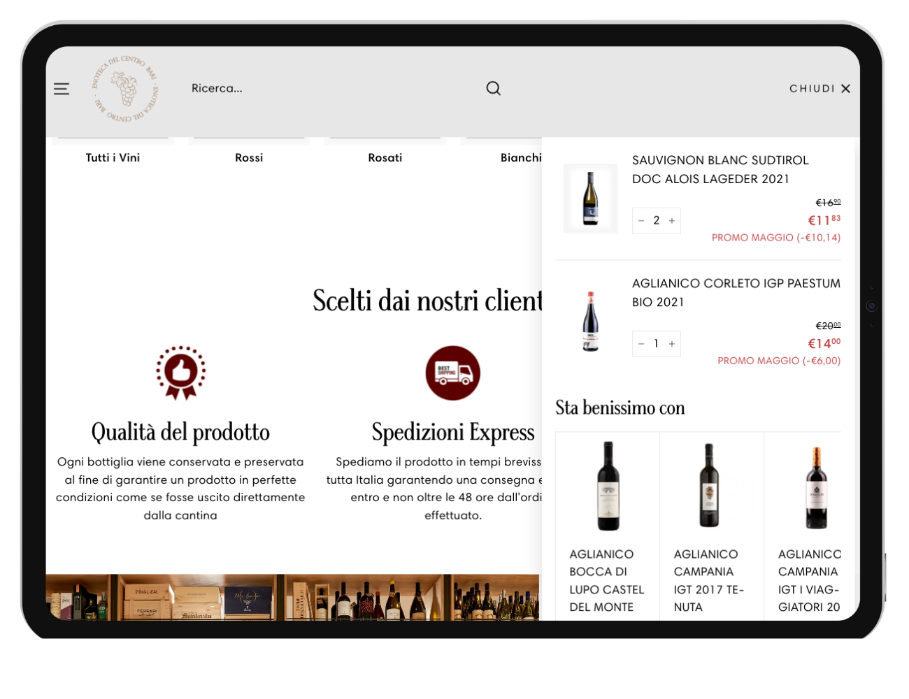Click the Aglianico Campania IGT 2017 Tenuta image
Screen dimensions: 909x699
[x=709, y=485]
